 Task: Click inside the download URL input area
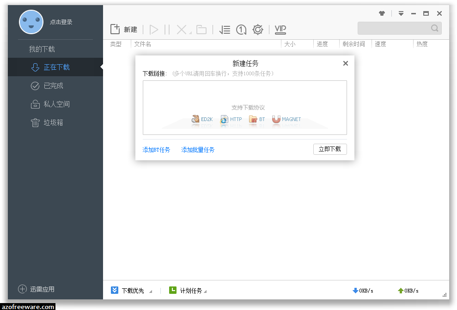[x=245, y=92]
